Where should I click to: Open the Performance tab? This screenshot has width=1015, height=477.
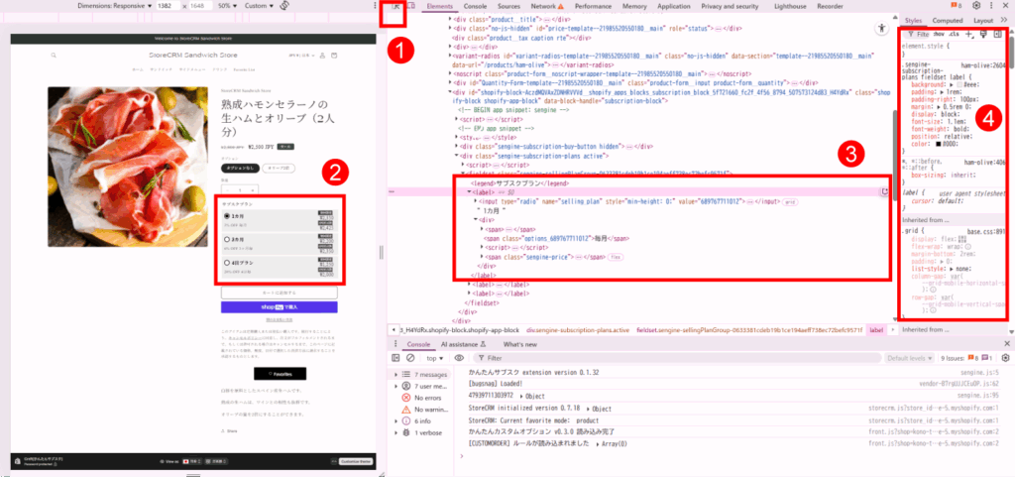[x=593, y=6]
